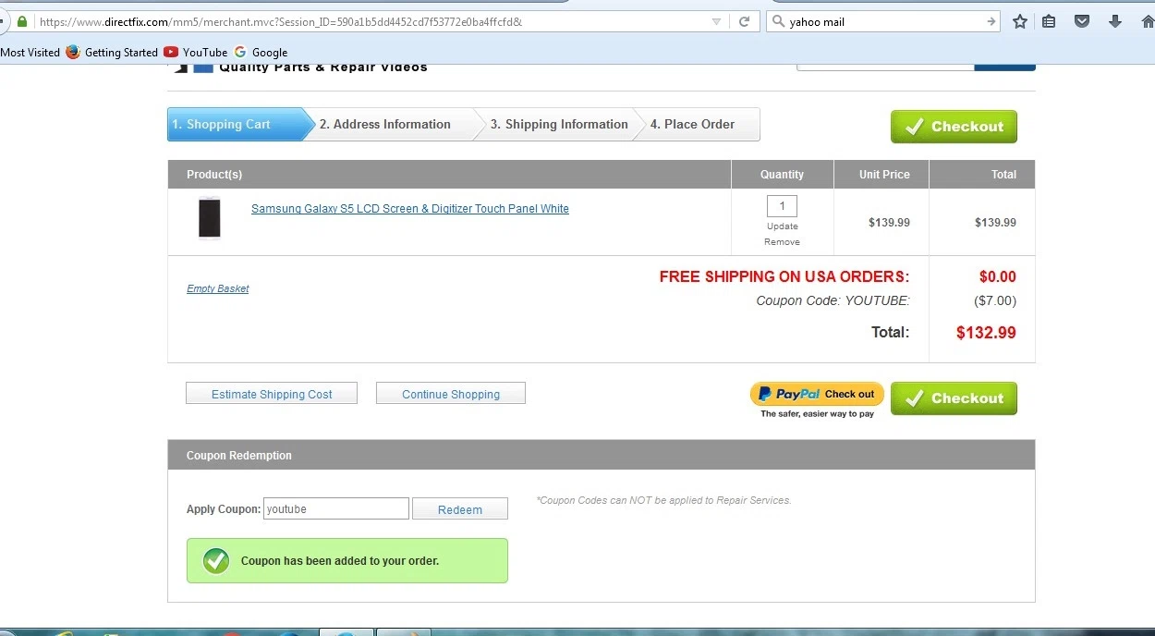Open Getting Started bookmark
This screenshot has width=1155, height=636.
click(x=112, y=53)
